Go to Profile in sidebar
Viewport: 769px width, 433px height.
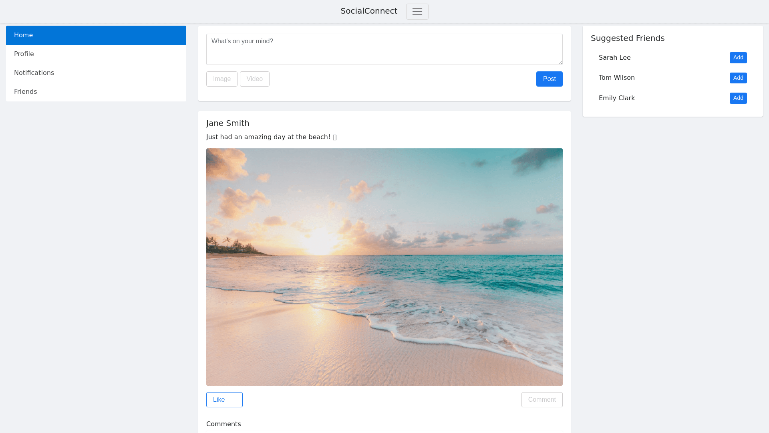[96, 54]
